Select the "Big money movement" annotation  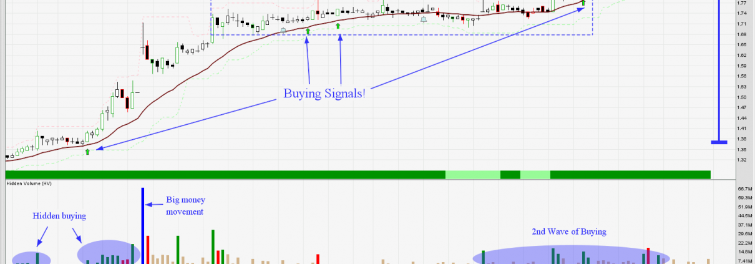pos(185,206)
